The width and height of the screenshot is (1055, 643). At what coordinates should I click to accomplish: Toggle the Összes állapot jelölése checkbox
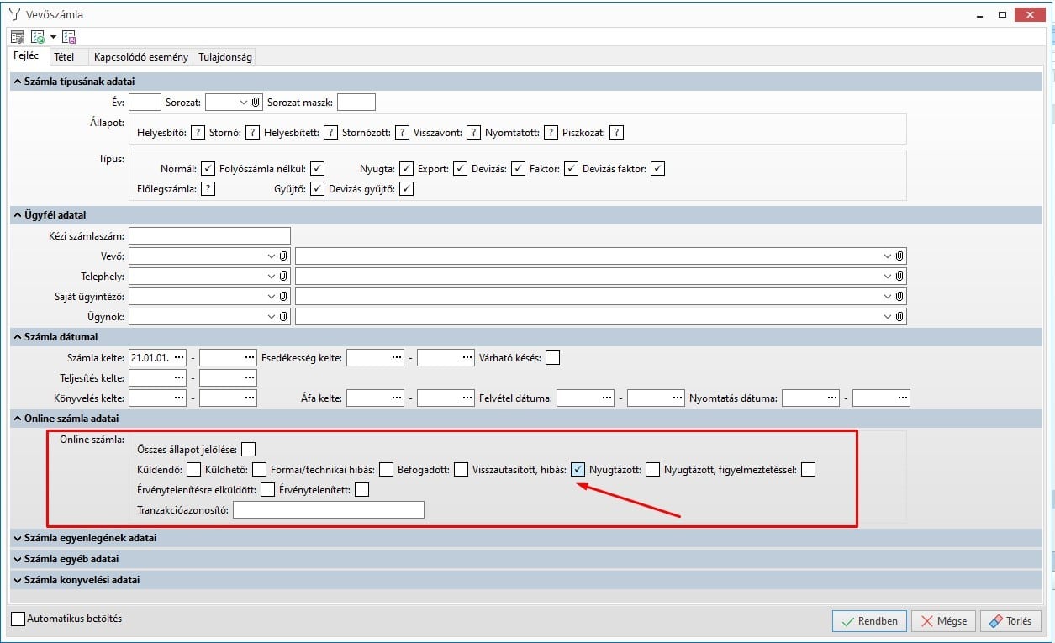[x=248, y=449]
